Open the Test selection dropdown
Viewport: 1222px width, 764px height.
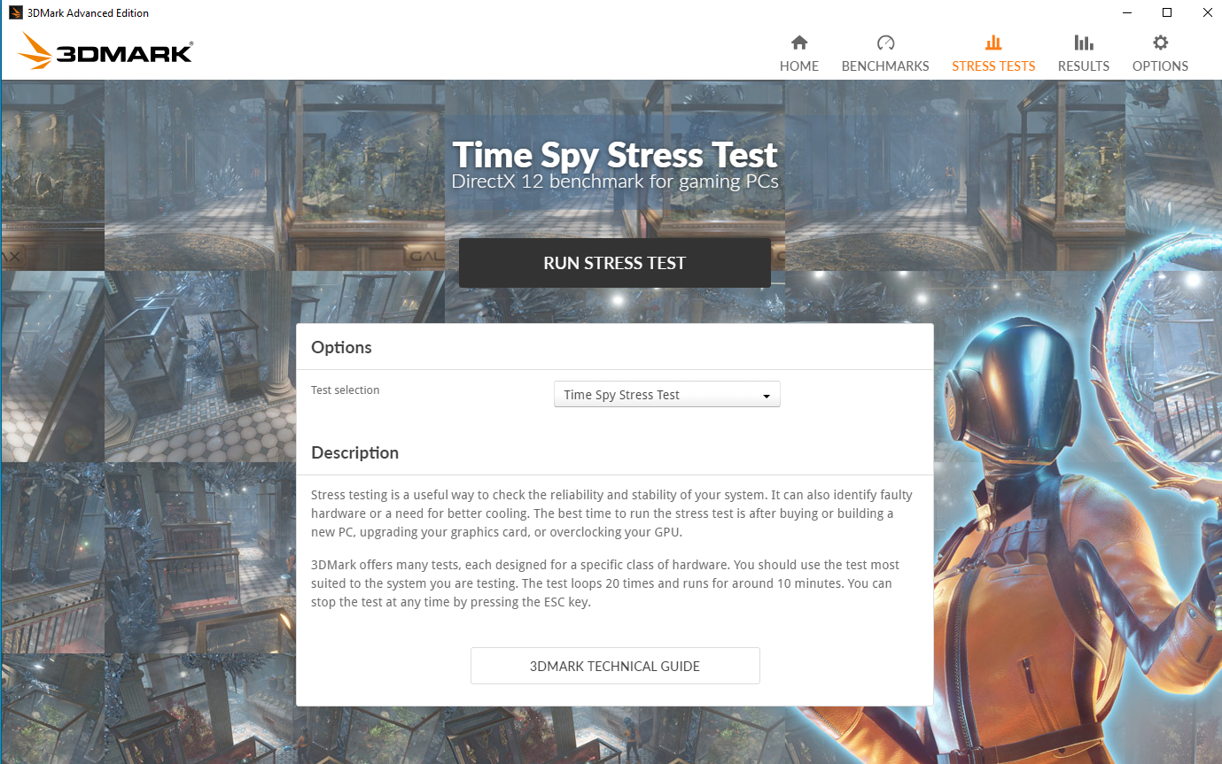pyautogui.click(x=667, y=395)
